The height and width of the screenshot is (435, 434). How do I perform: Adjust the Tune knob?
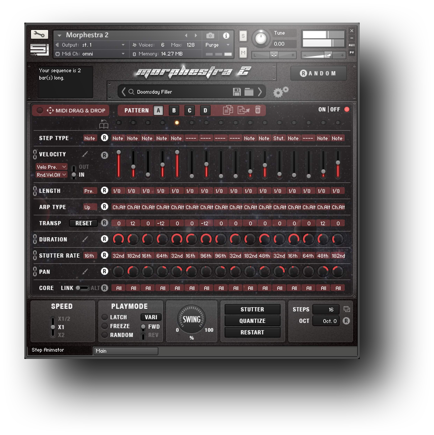click(x=261, y=38)
